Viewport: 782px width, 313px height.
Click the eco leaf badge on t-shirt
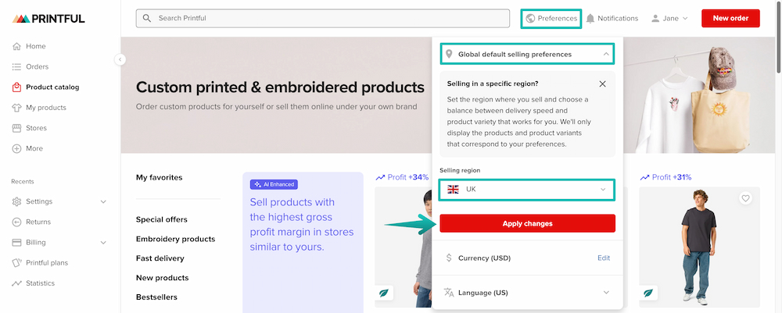[648, 293]
